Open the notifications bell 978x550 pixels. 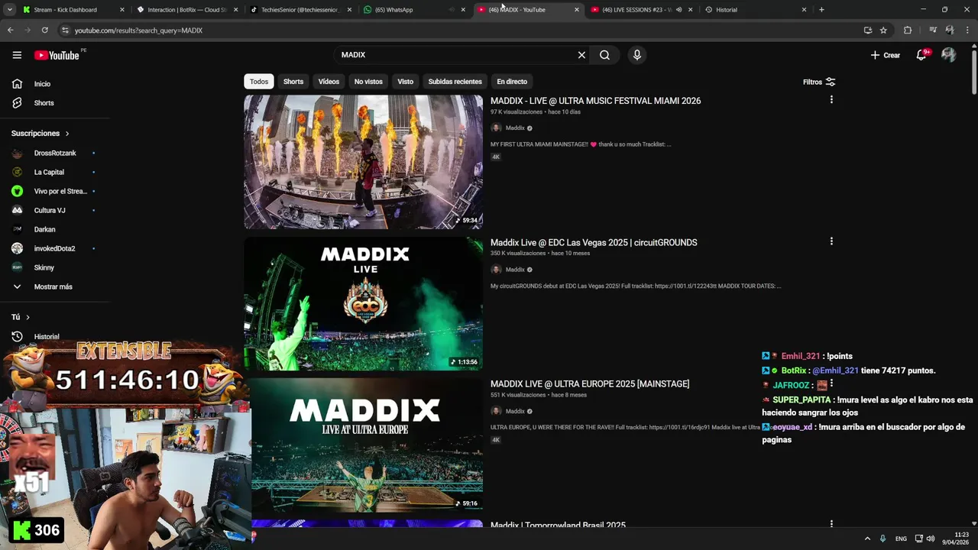921,55
